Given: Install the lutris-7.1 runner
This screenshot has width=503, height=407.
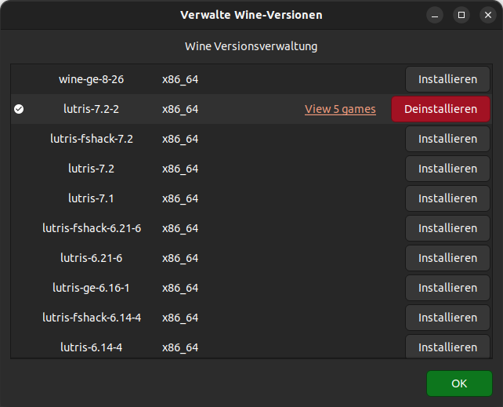Looking at the screenshot, I should click(447, 198).
